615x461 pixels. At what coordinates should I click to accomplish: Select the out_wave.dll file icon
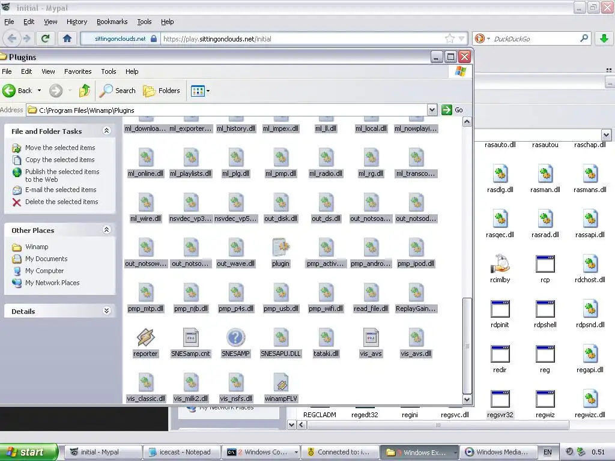coord(235,247)
